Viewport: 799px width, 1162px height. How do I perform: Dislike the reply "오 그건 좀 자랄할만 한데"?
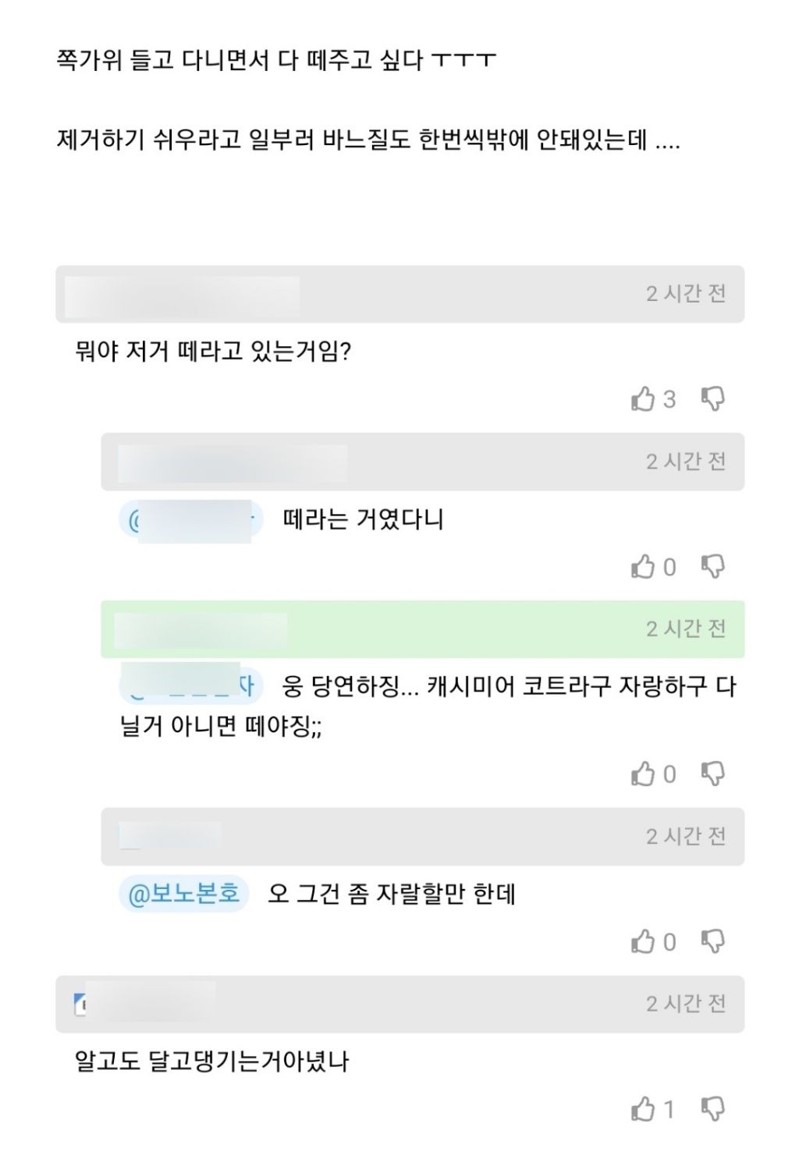pos(712,941)
